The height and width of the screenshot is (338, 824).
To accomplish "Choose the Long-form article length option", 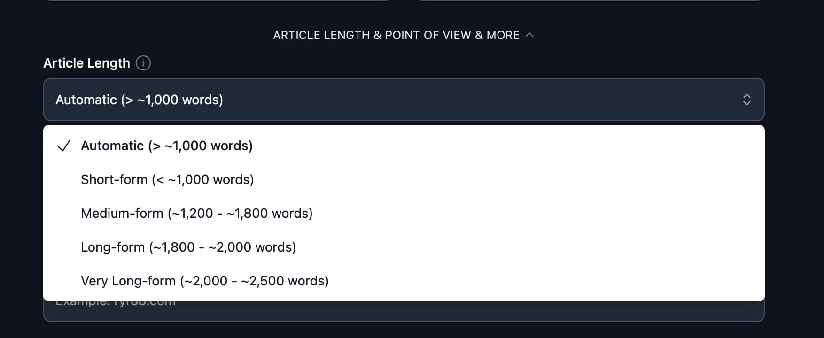I will pyautogui.click(x=188, y=247).
